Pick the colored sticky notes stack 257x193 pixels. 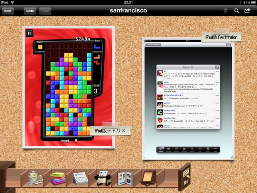tap(57, 178)
